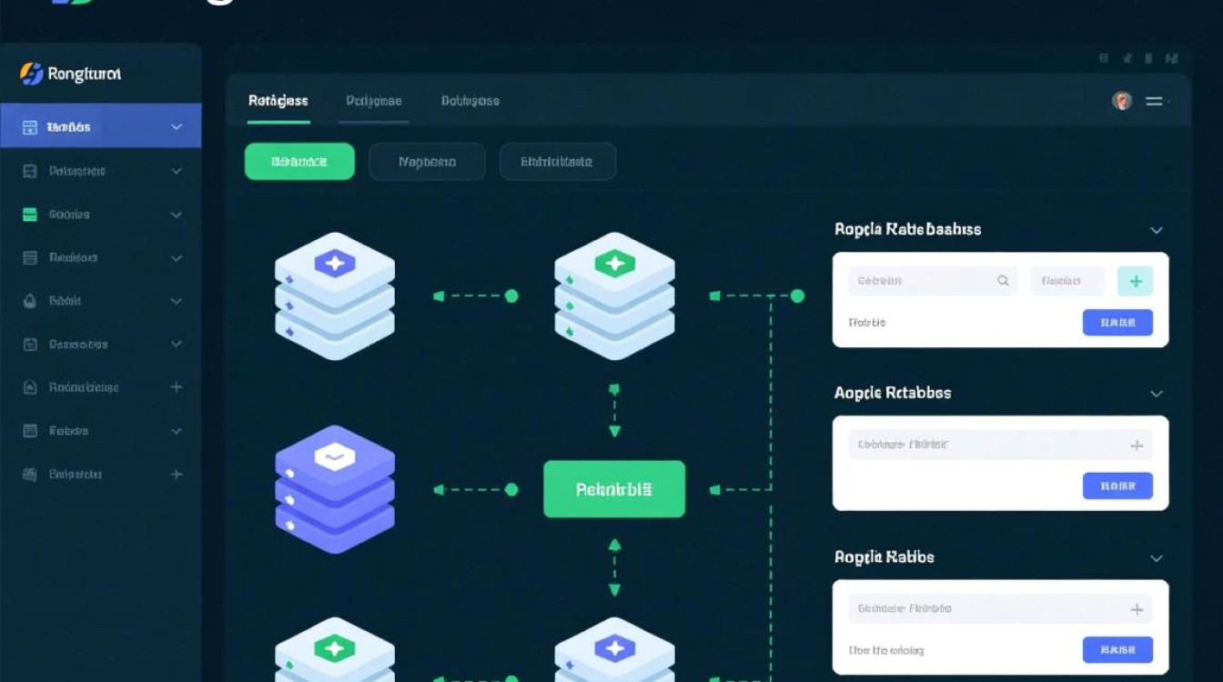
Task: Click the blue button in the 'Aopcle Rctabbes' card
Action: pos(1117,486)
